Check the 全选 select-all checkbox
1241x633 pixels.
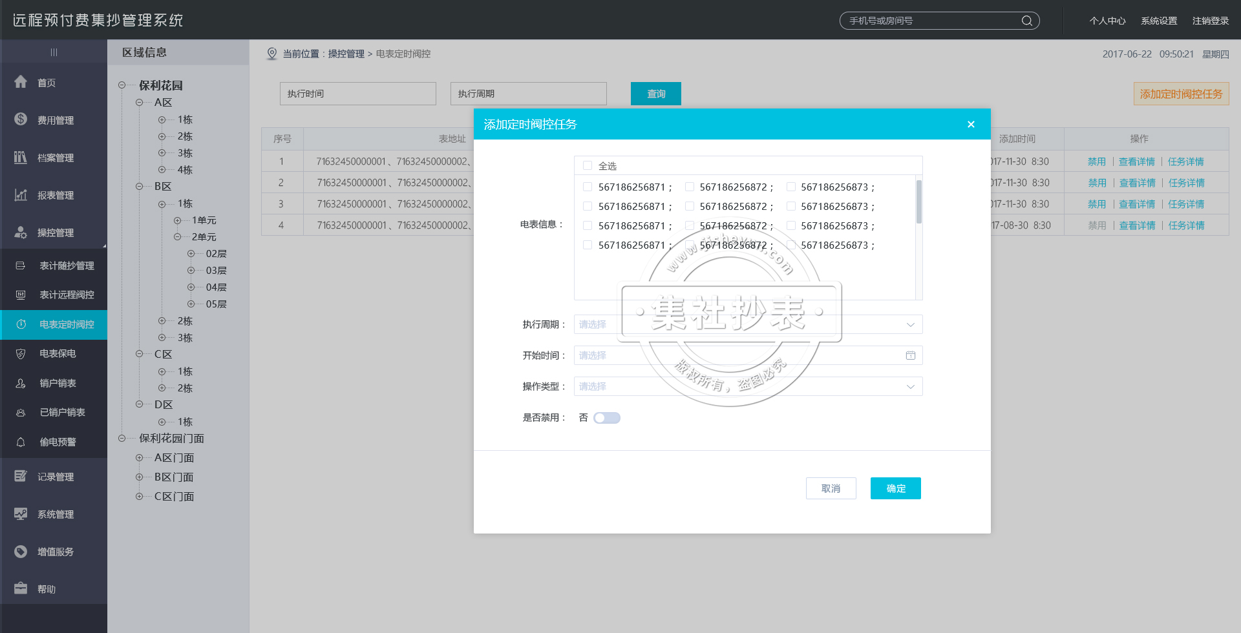click(x=588, y=165)
